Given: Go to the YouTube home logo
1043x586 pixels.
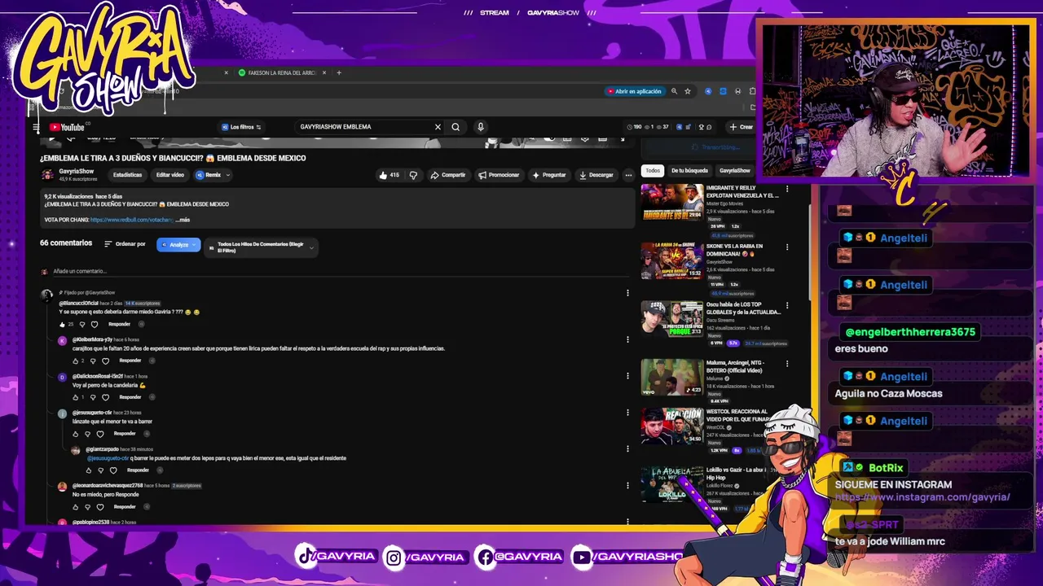Looking at the screenshot, I should tap(67, 127).
